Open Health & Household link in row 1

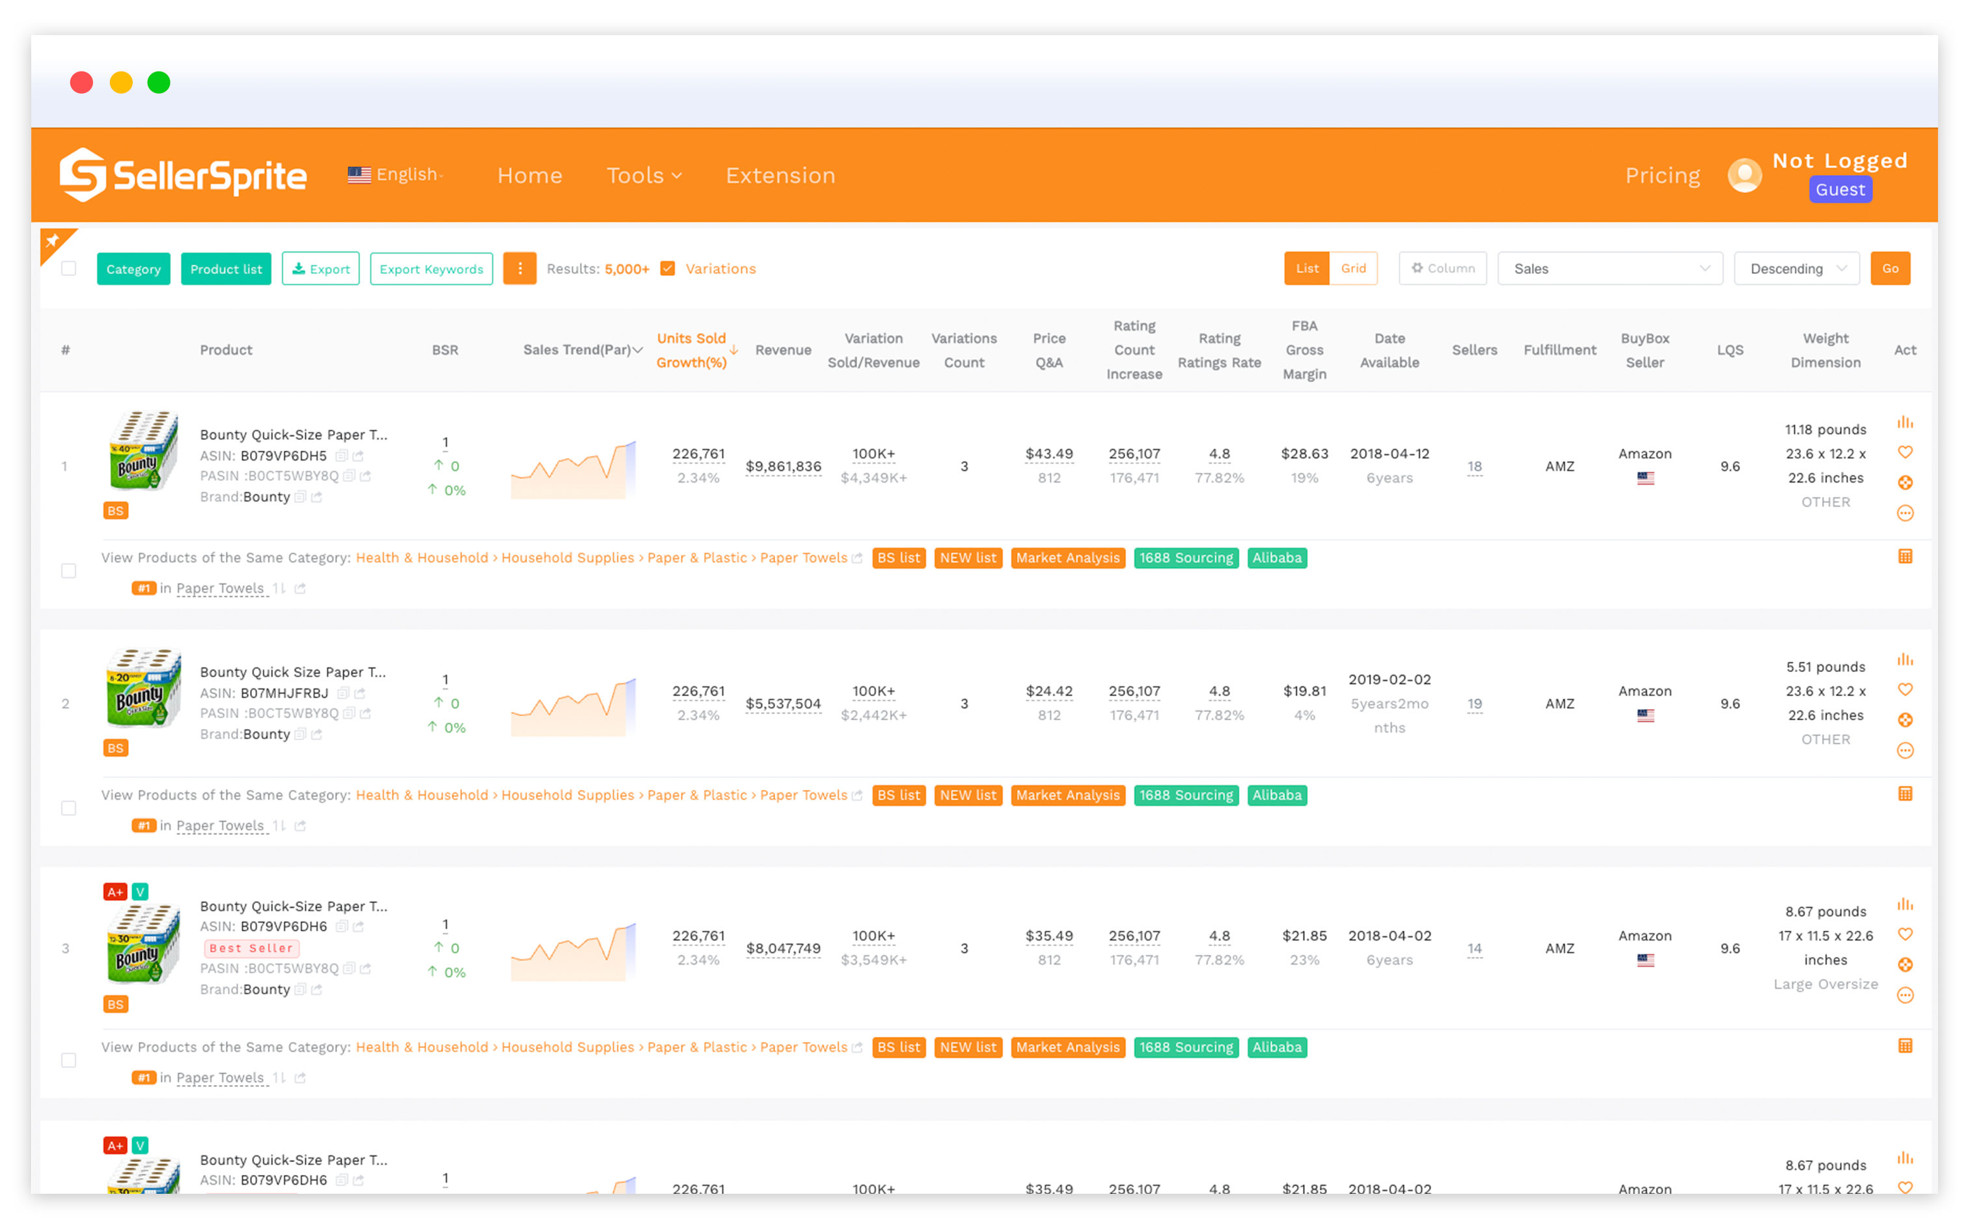click(422, 558)
